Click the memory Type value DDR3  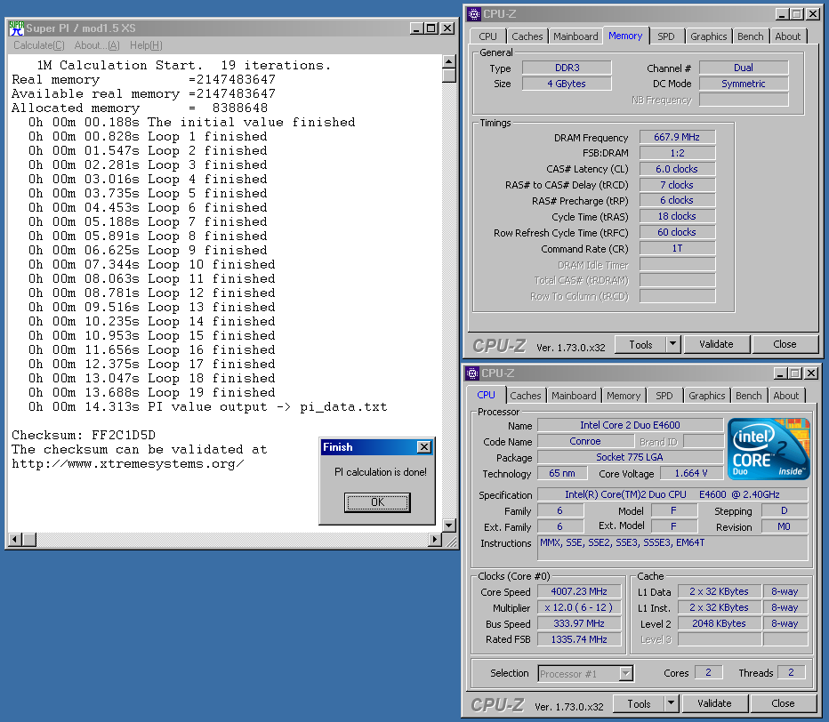(567, 68)
